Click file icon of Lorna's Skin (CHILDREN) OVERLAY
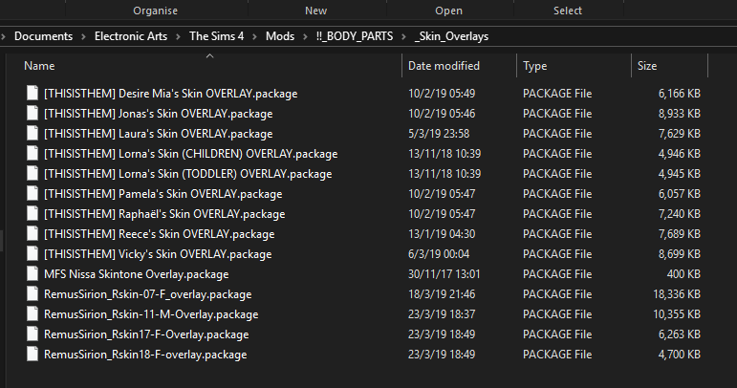This screenshot has height=388, width=737. (33, 154)
